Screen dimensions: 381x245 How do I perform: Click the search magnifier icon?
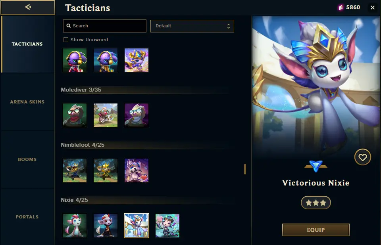(x=69, y=26)
